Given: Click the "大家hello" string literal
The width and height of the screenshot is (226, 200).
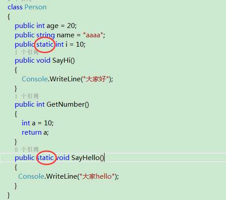Looking at the screenshot, I should [x=97, y=176].
